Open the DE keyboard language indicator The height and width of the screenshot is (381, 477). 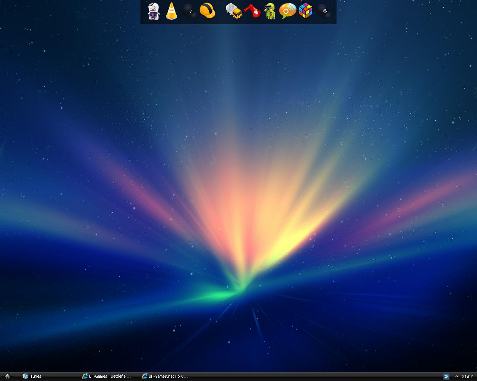pyautogui.click(x=446, y=377)
